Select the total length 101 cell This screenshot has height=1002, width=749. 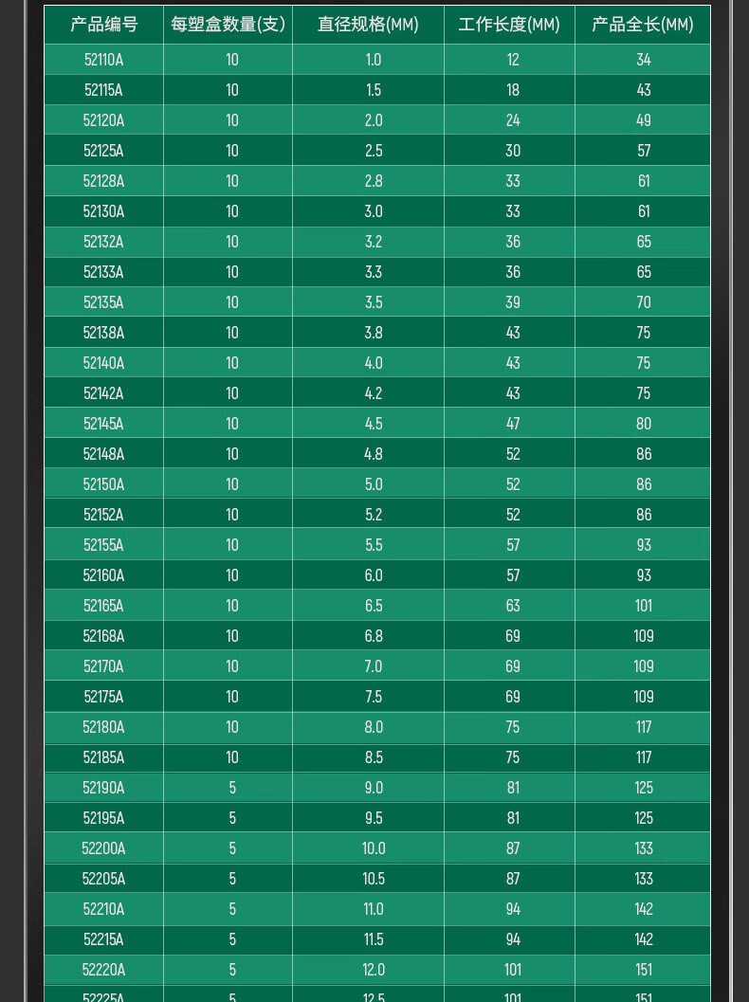point(644,606)
